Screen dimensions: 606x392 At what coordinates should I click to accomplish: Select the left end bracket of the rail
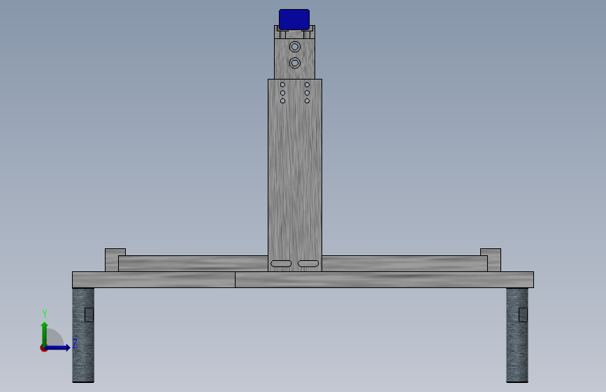(112, 260)
